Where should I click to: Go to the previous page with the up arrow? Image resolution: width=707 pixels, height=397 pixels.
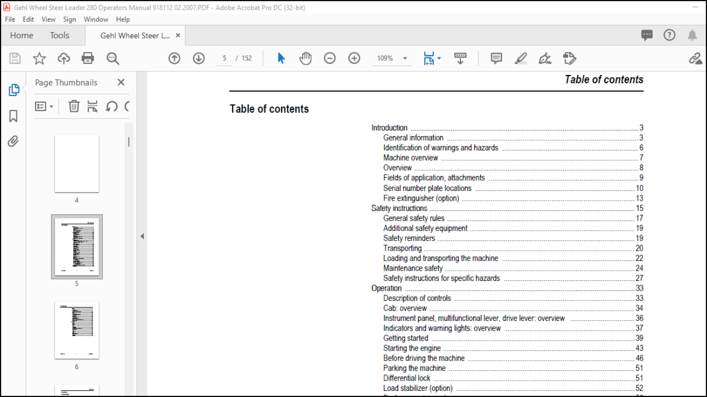point(175,58)
